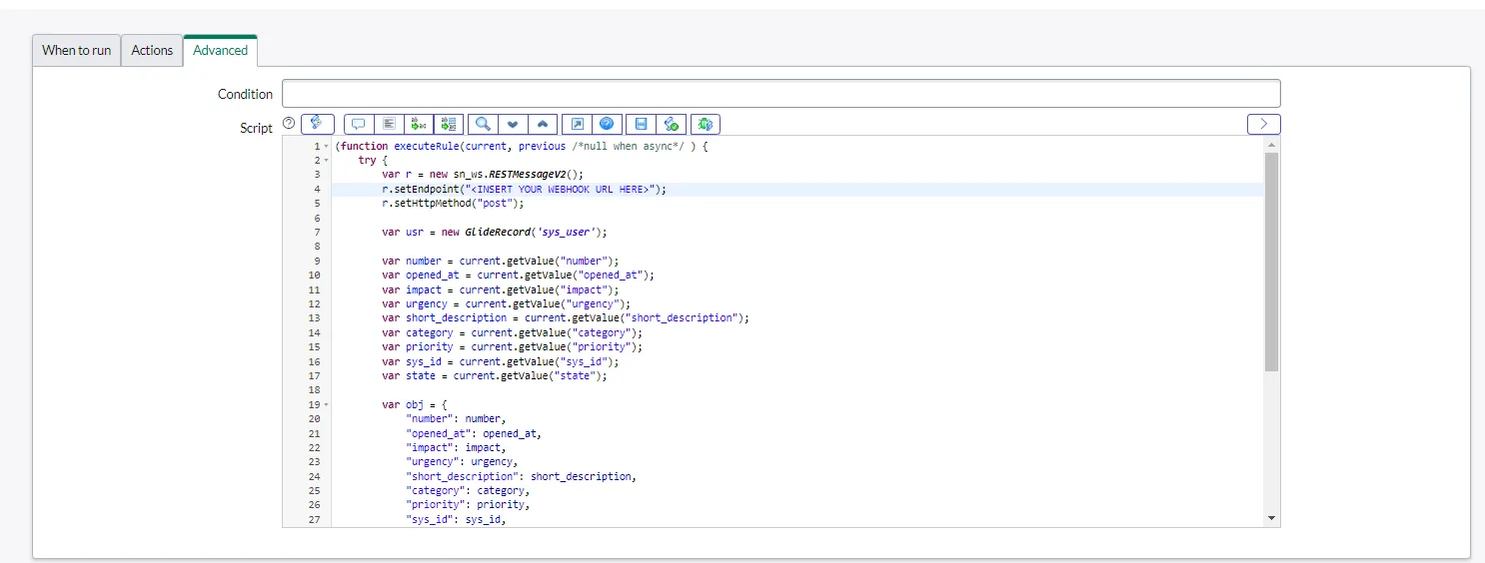Open editor help blue question icon
The width and height of the screenshot is (1485, 563).
click(x=607, y=125)
